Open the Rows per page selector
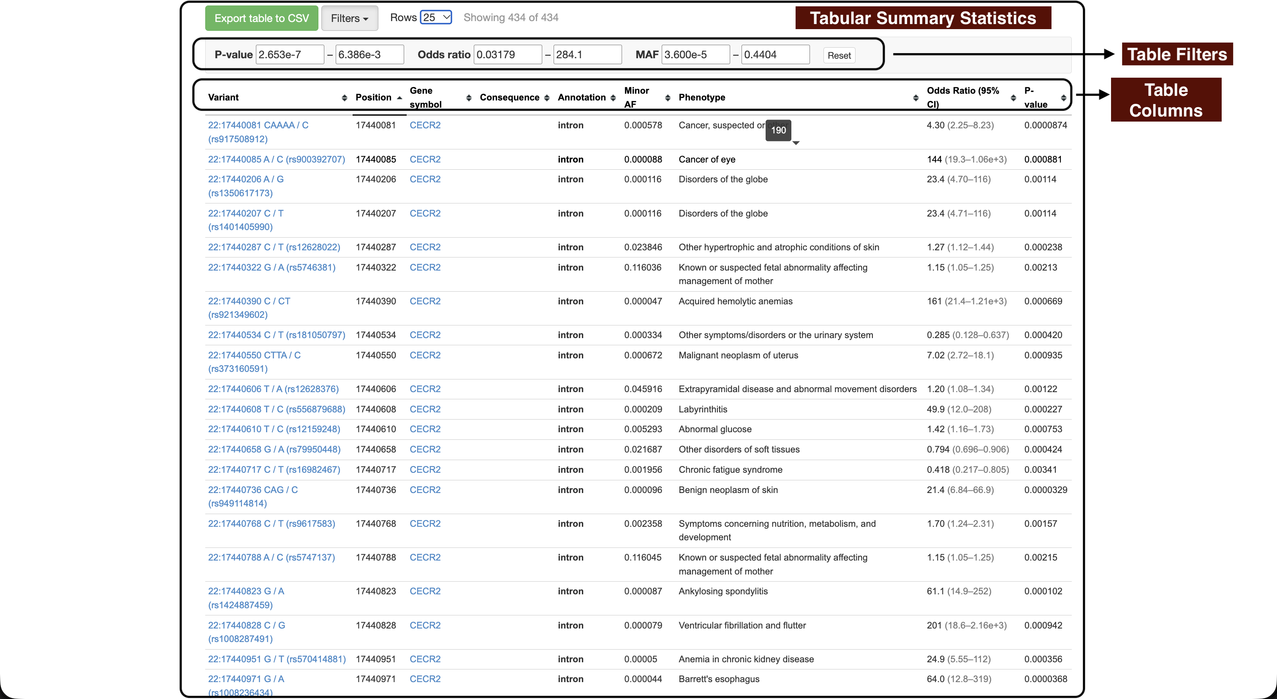Viewport: 1277px width, 699px height. [x=436, y=17]
